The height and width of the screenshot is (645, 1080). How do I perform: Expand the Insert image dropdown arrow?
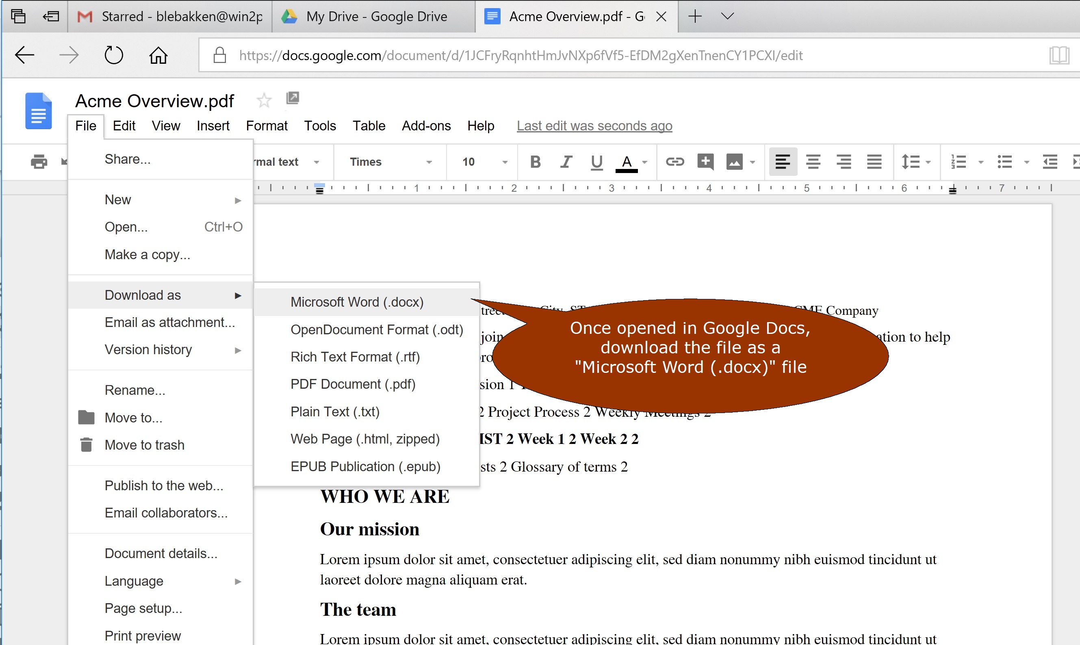point(753,162)
